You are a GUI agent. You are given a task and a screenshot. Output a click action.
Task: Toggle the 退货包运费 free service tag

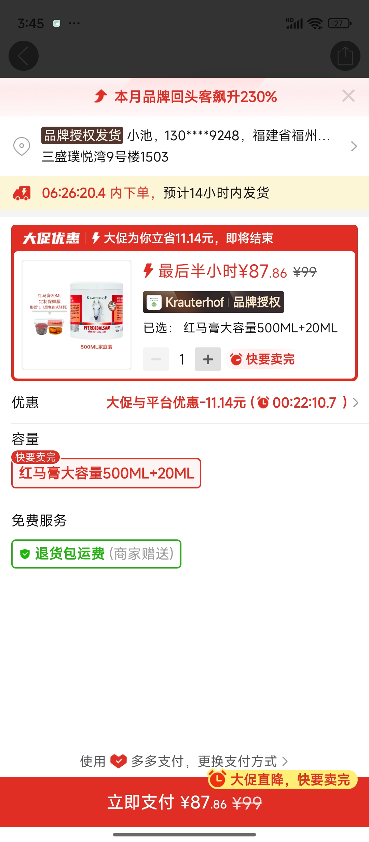96,554
